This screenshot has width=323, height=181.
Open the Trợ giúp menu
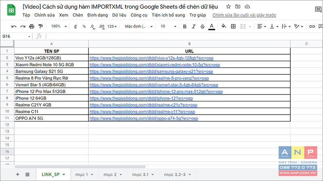(x=197, y=15)
